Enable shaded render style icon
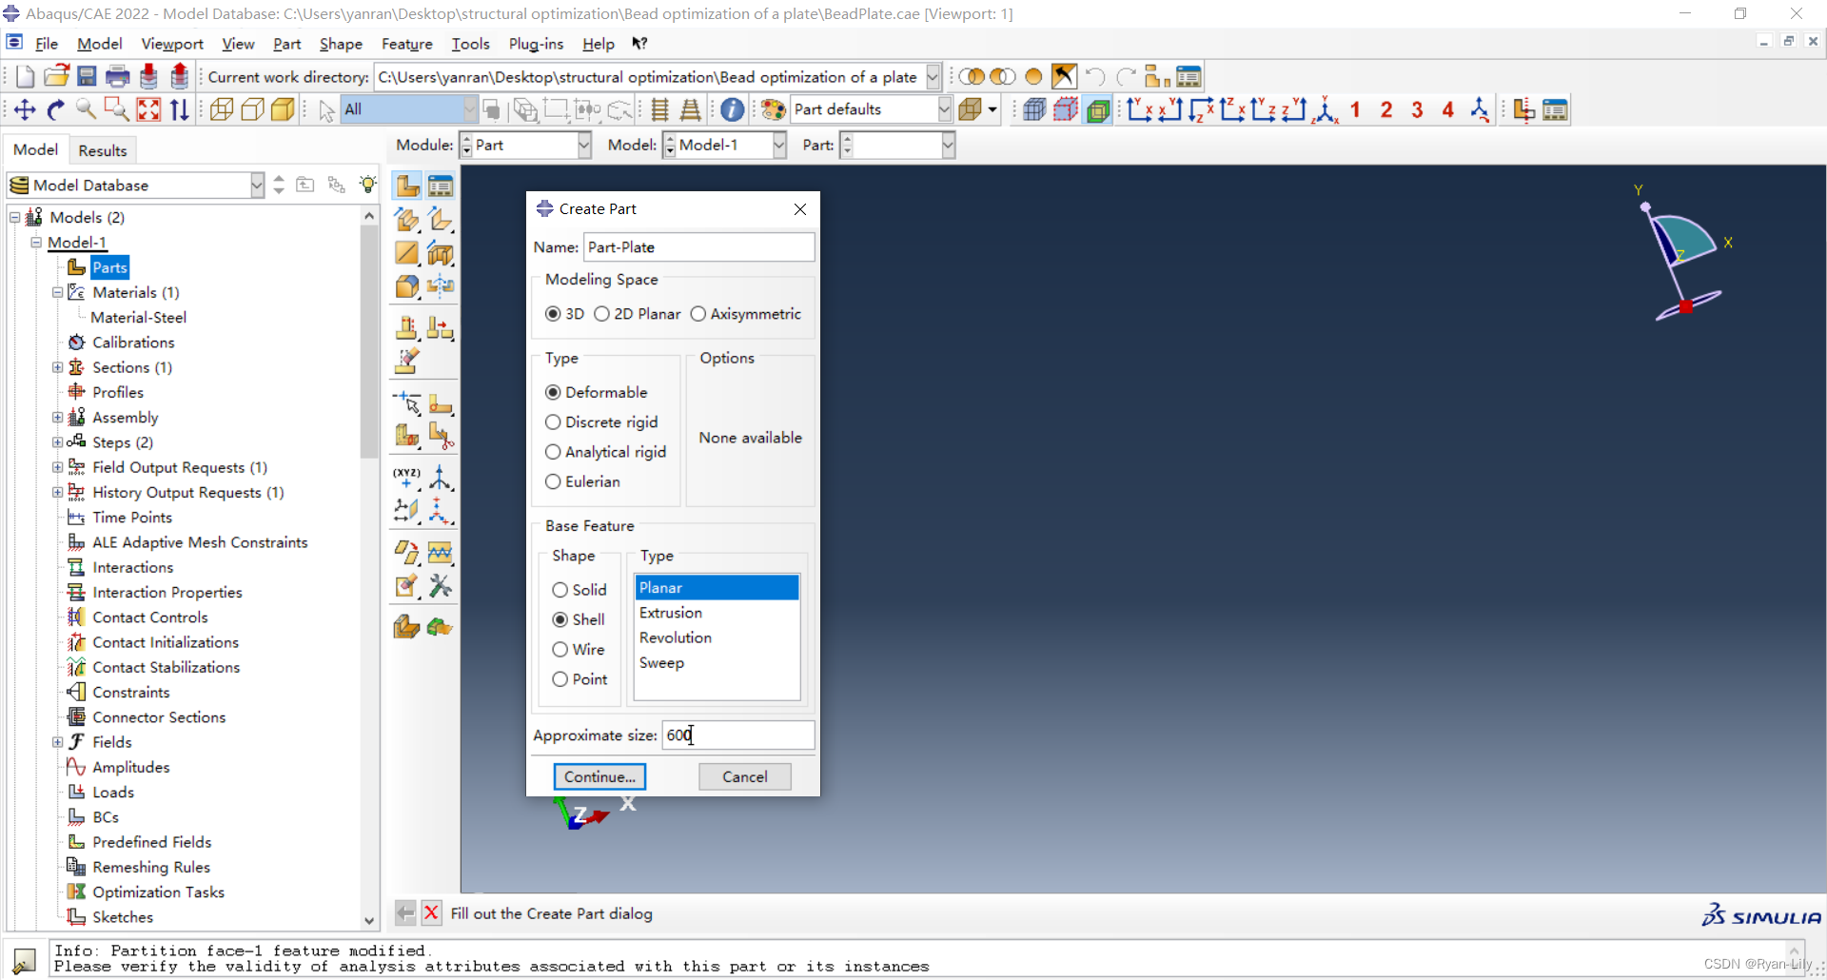 (283, 109)
